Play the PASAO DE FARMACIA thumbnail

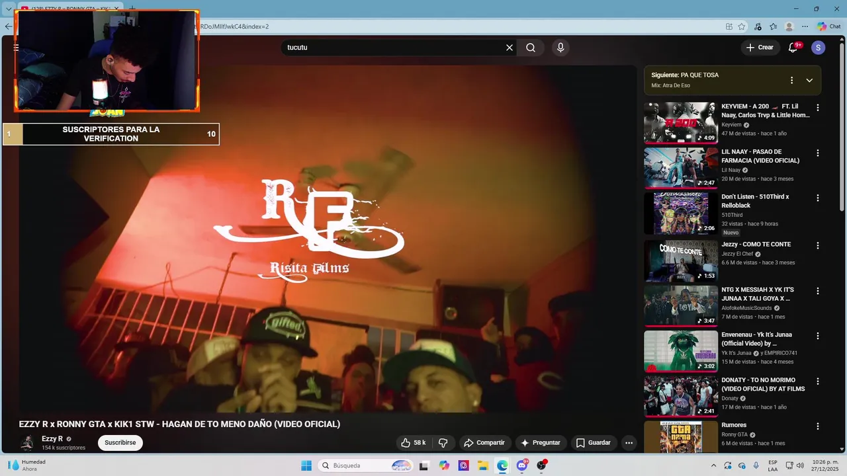pos(681,168)
